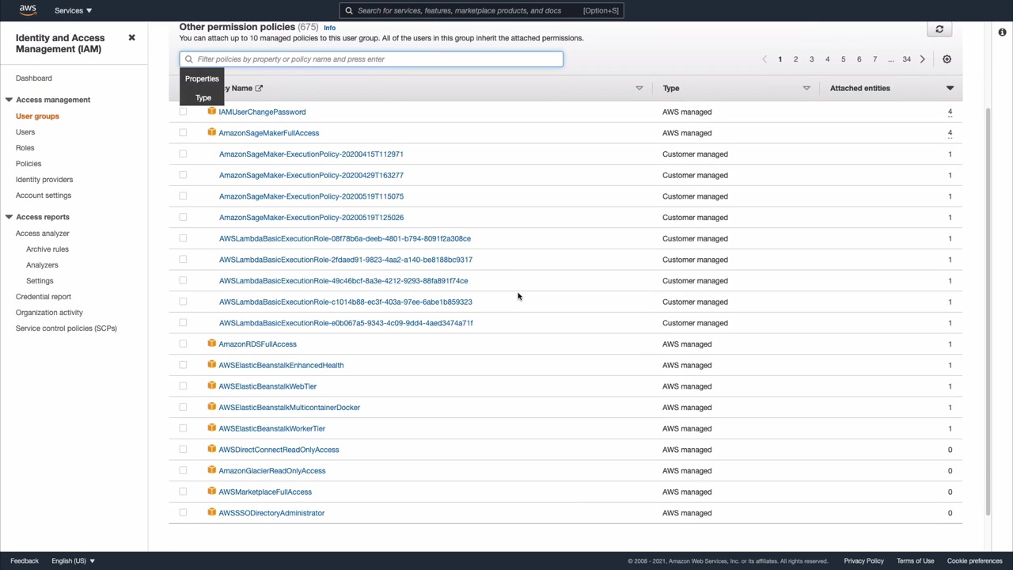The width and height of the screenshot is (1013, 570).
Task: Navigate to Roles in sidebar
Action: [25, 148]
